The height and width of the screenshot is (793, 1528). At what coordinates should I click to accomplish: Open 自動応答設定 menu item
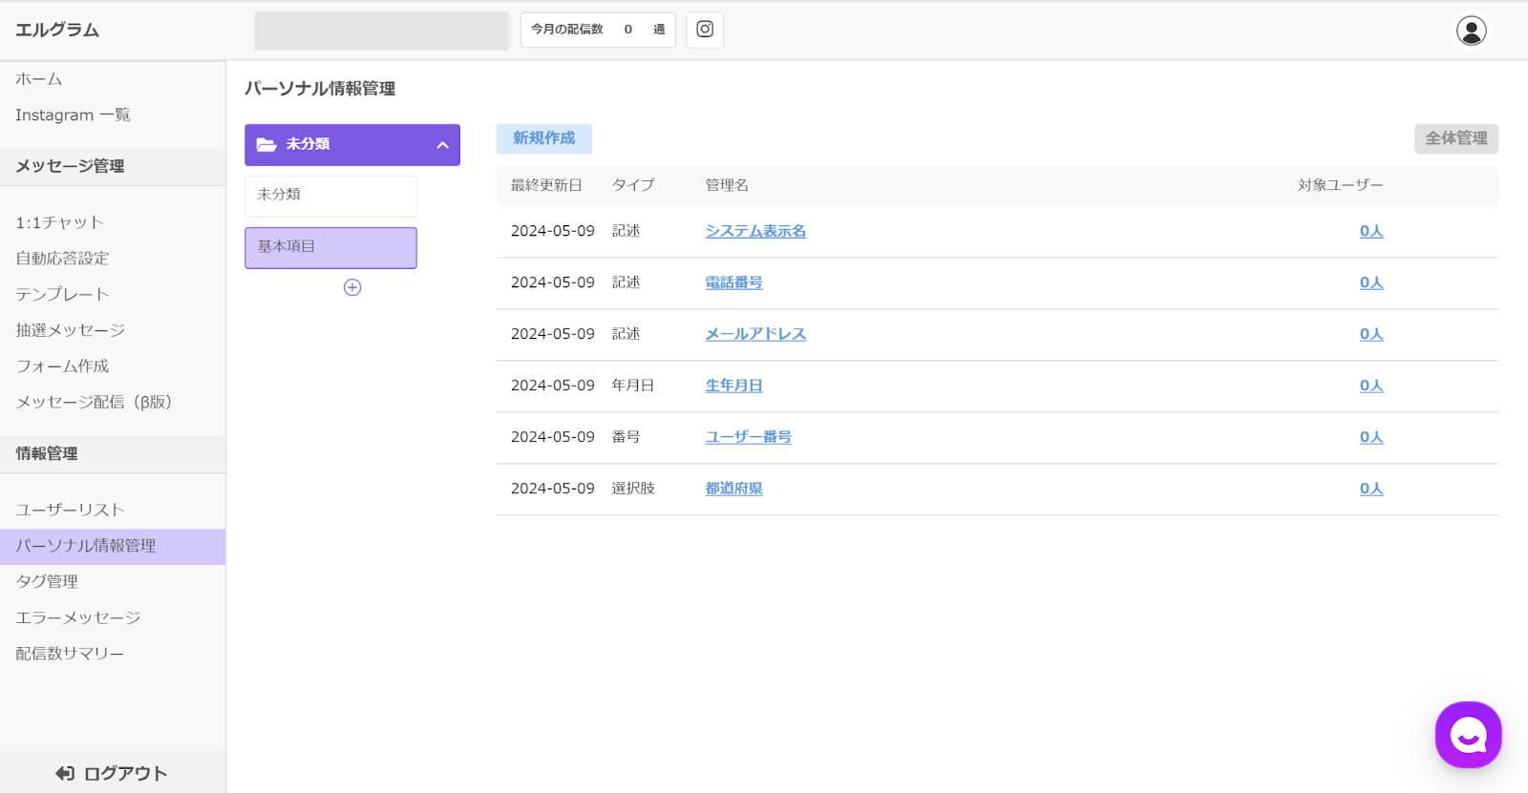tap(62, 259)
